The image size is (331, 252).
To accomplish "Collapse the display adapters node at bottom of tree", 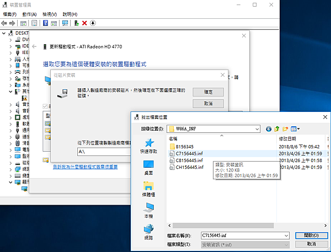I will tap(10, 182).
